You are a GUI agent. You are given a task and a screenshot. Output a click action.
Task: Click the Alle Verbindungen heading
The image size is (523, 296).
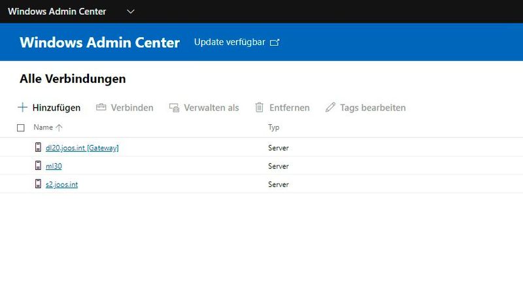tap(73, 79)
